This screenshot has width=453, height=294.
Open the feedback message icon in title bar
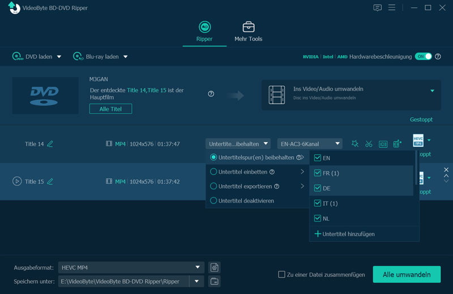pyautogui.click(x=377, y=7)
